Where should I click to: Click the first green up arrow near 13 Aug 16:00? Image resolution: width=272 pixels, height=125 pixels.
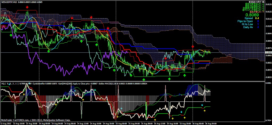(x=11, y=35)
